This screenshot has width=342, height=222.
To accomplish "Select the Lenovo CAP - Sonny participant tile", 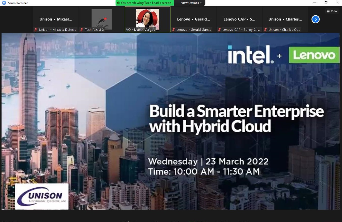I will pyautogui.click(x=239, y=19).
